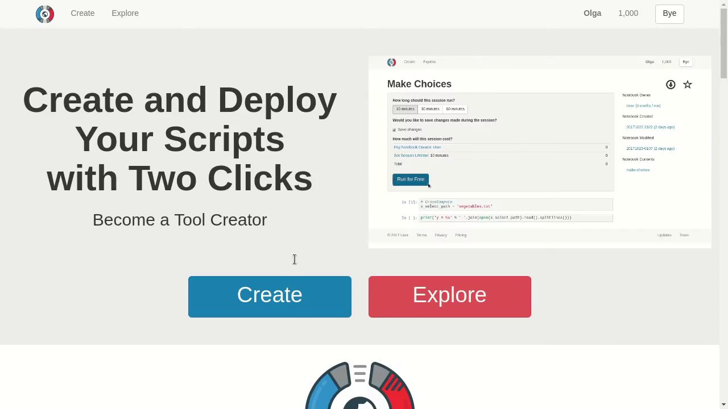View the 1,000 credits balance

coord(628,13)
